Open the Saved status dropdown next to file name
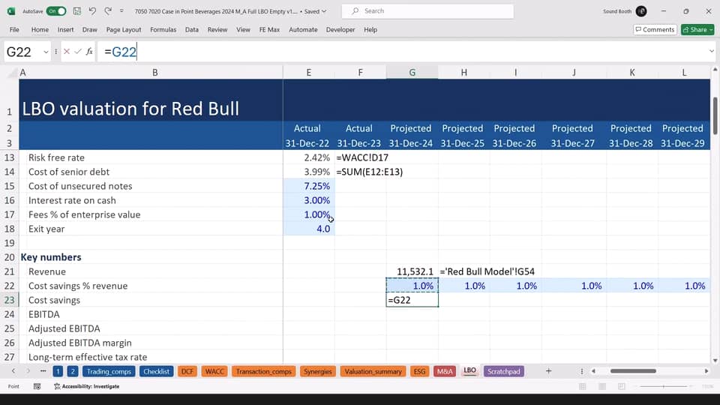 315,11
